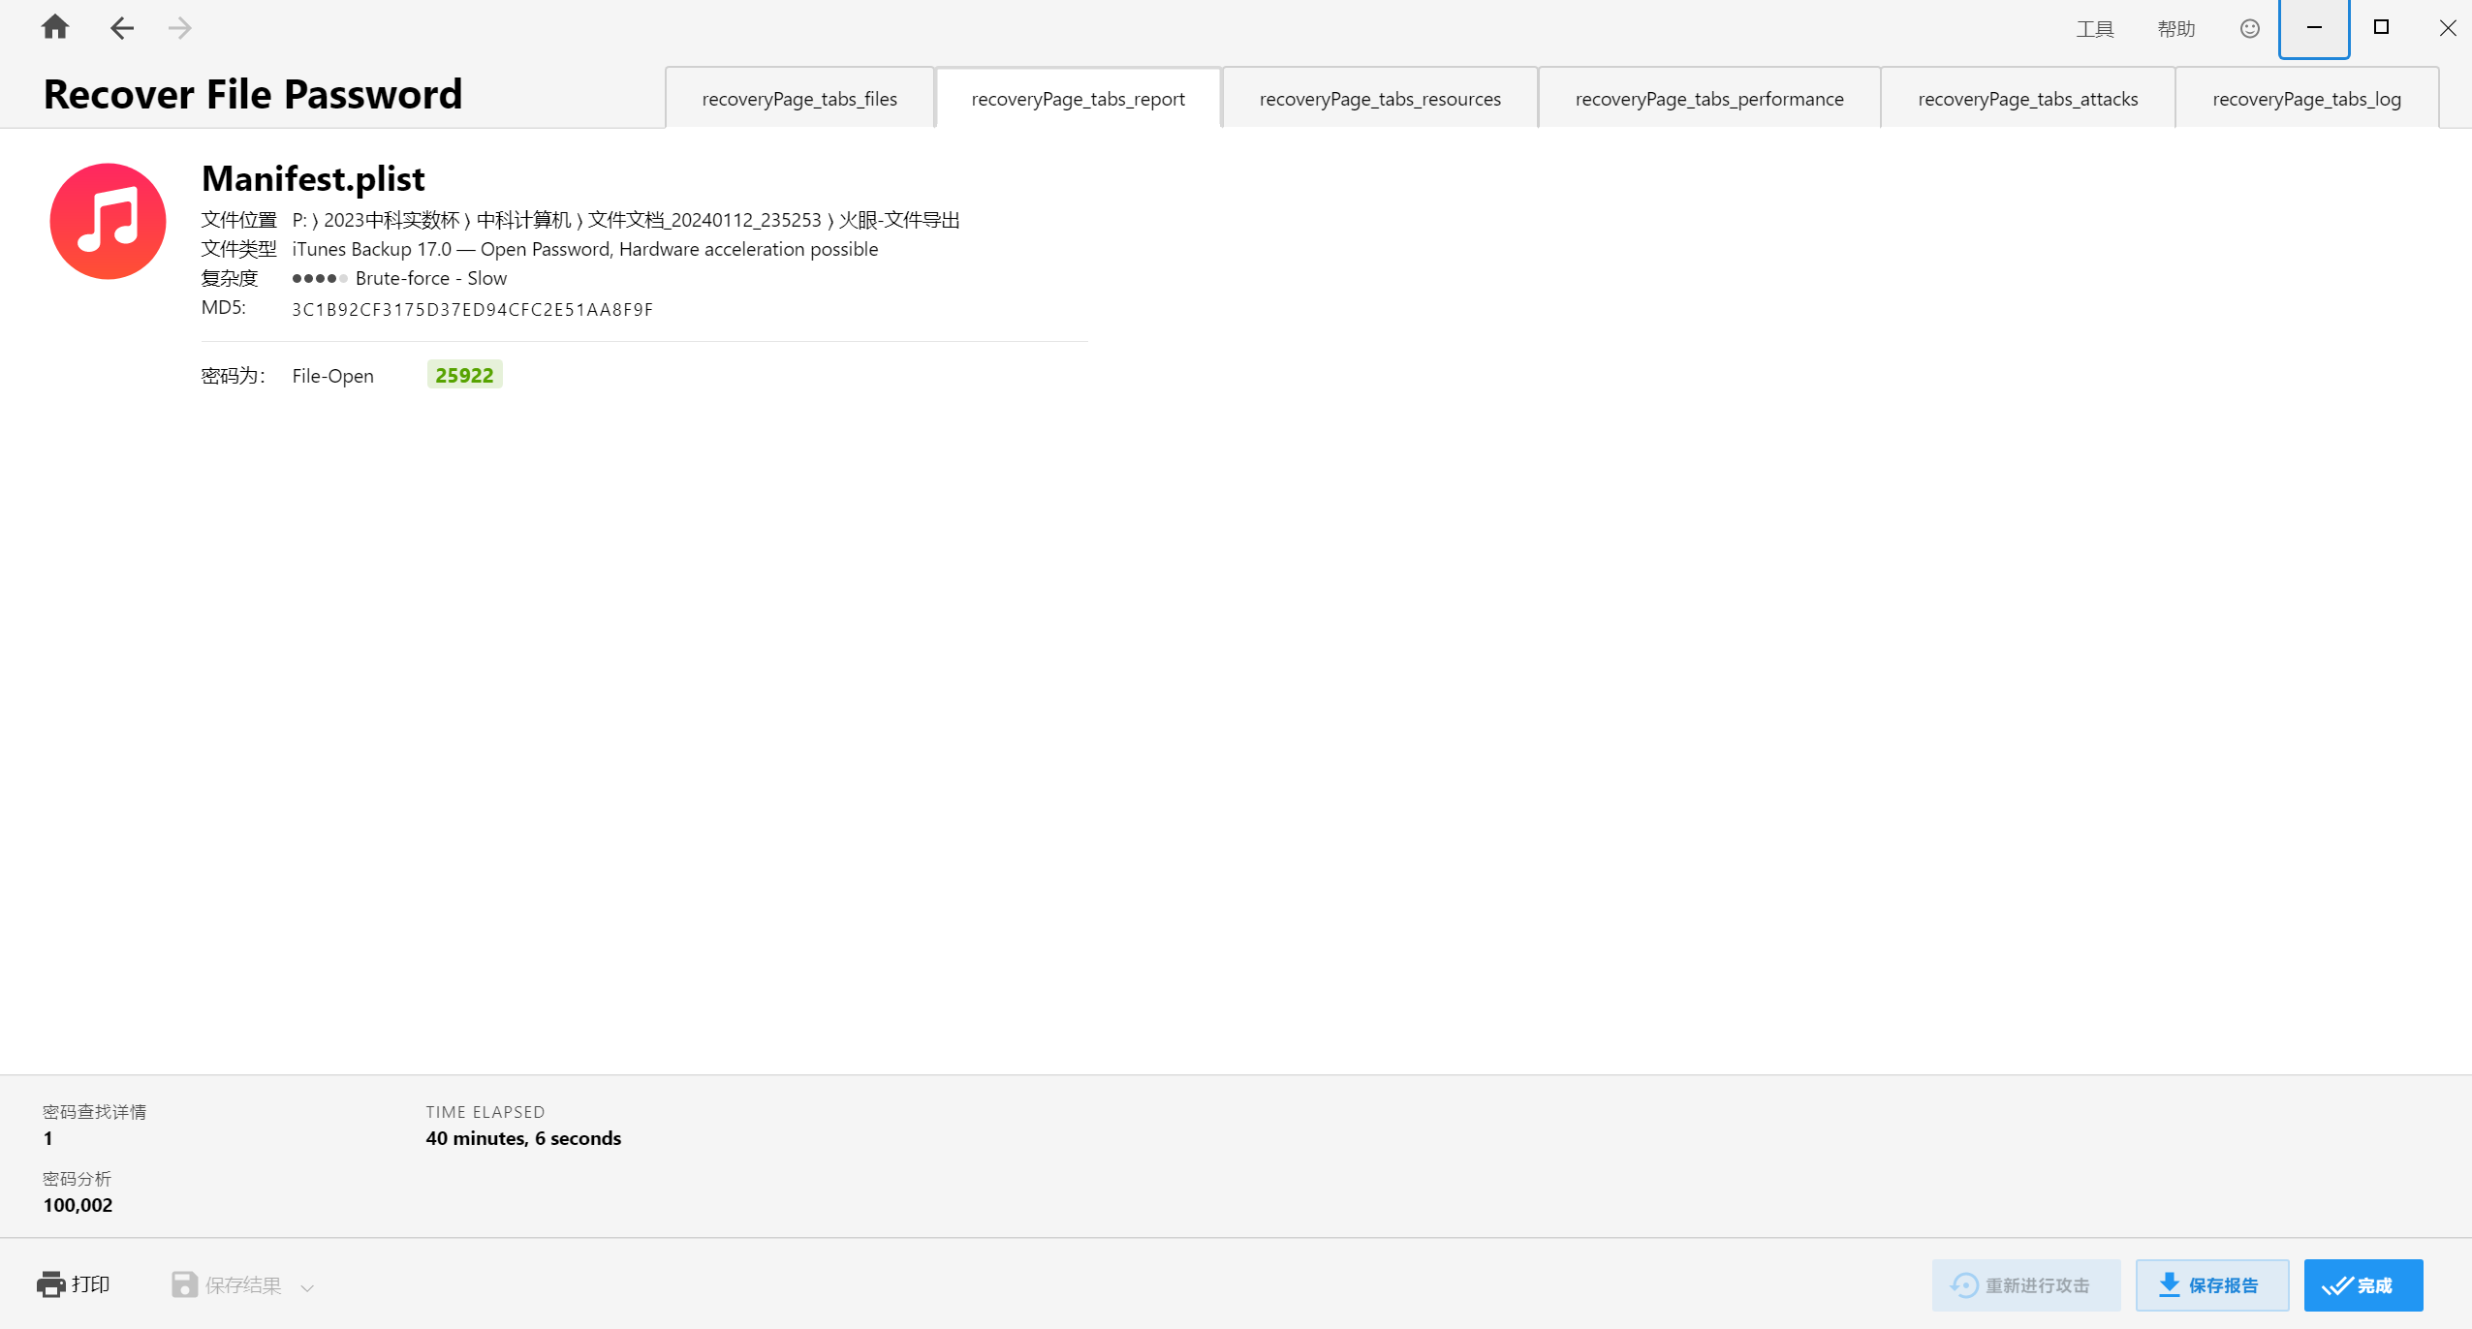This screenshot has width=2472, height=1329.
Task: Open the 工具 menu
Action: coord(2094,29)
